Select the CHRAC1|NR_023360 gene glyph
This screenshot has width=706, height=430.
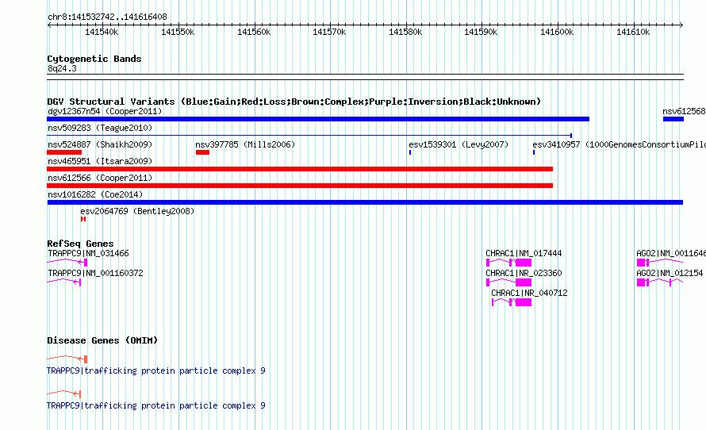tap(508, 282)
